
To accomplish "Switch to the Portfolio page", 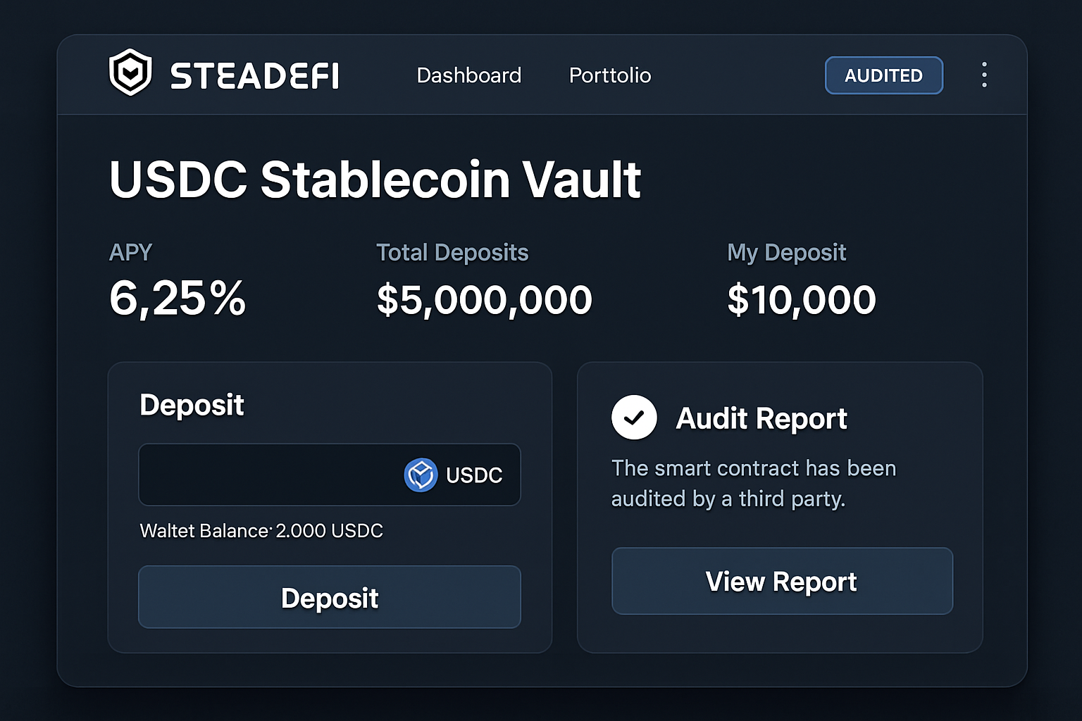I will click(x=609, y=75).
